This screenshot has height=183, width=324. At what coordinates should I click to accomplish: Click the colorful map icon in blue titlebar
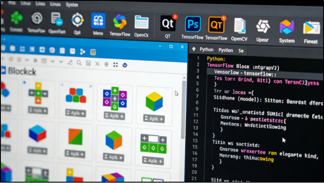coord(93,52)
